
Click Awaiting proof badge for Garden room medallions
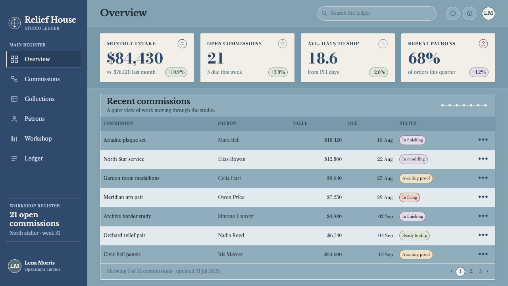416,178
